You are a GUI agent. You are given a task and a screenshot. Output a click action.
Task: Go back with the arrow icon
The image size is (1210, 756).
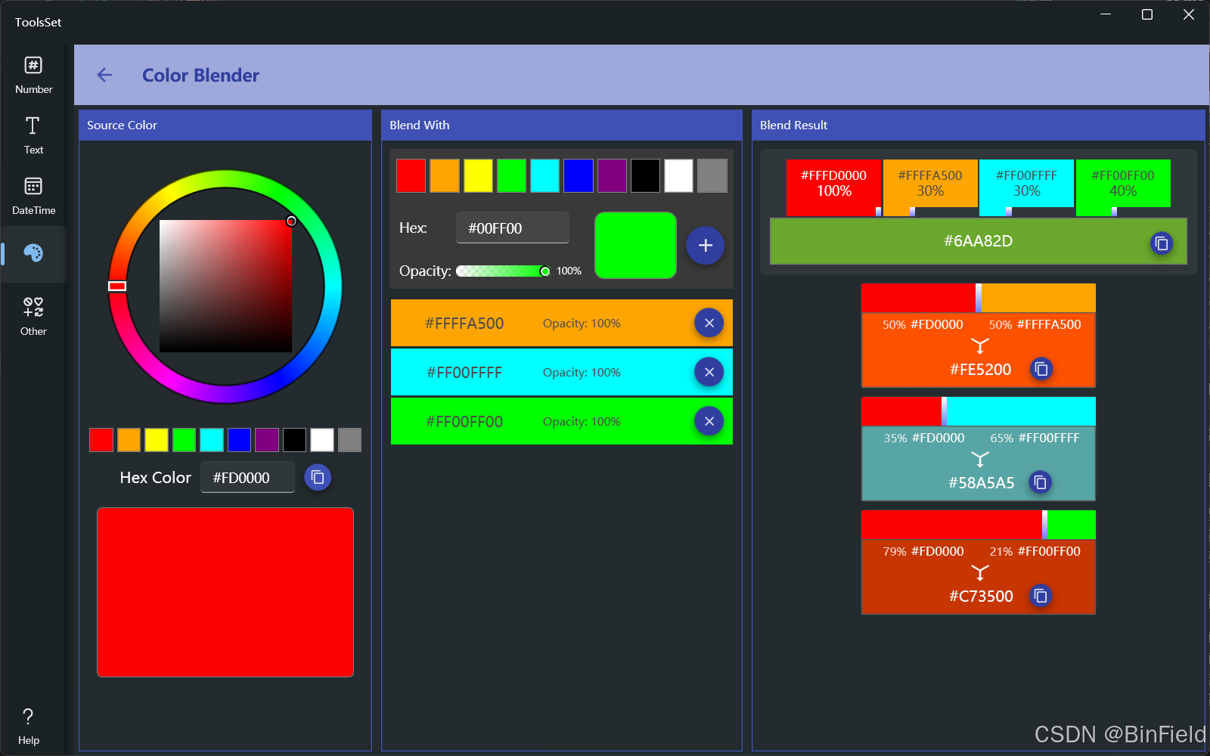tap(104, 75)
